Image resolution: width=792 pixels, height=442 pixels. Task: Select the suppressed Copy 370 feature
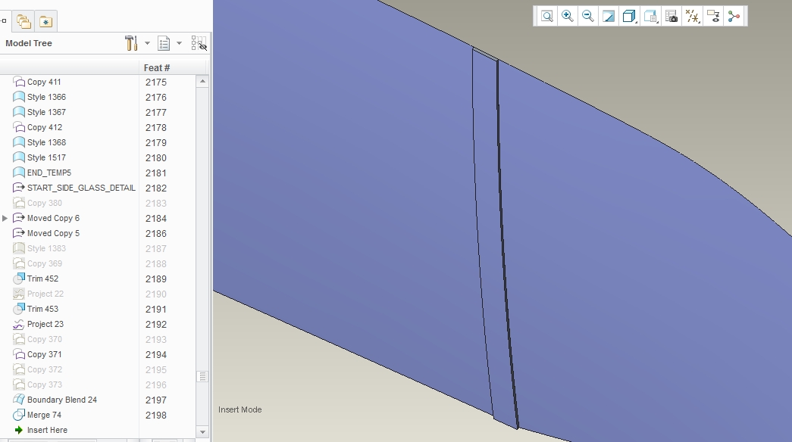coord(45,339)
